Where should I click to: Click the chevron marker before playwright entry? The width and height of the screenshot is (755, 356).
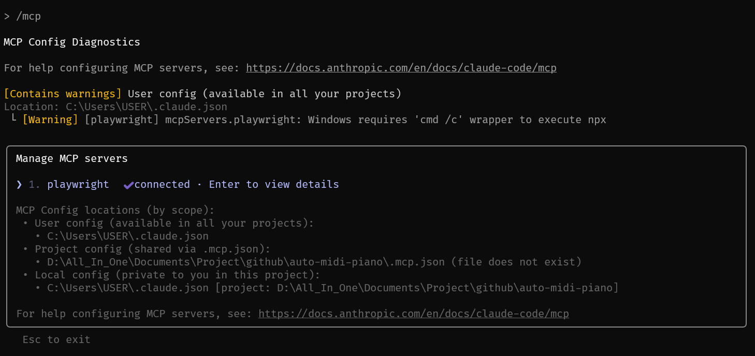pyautogui.click(x=19, y=184)
